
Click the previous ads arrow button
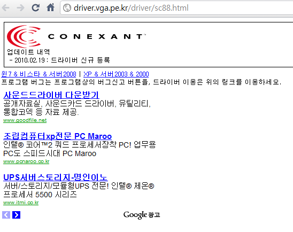point(6,215)
